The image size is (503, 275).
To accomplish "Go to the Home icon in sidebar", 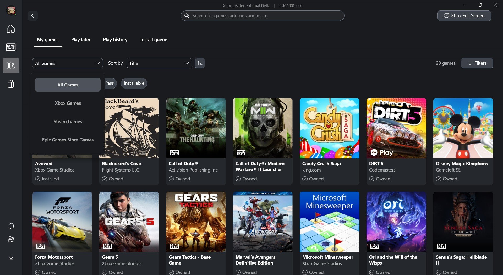I will (11, 29).
